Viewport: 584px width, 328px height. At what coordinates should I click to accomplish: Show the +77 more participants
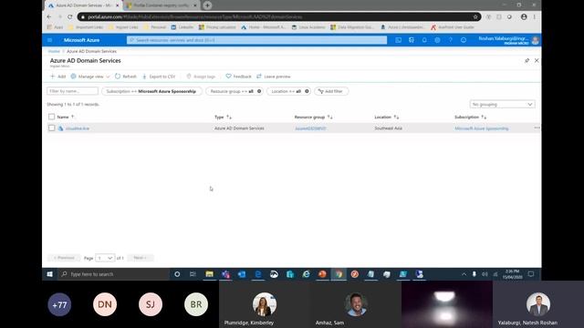(59, 304)
